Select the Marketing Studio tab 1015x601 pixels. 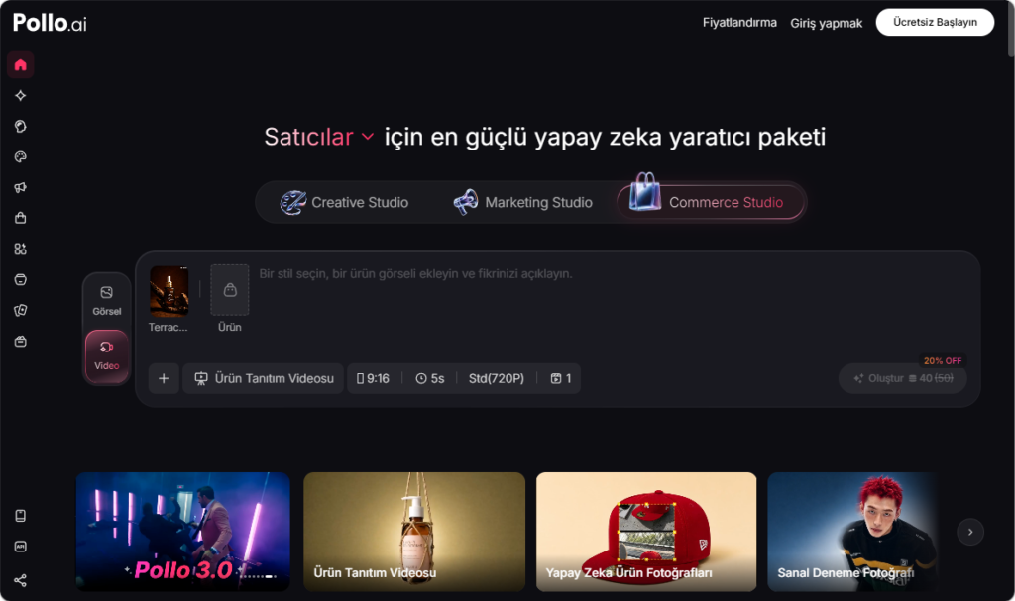[522, 203]
